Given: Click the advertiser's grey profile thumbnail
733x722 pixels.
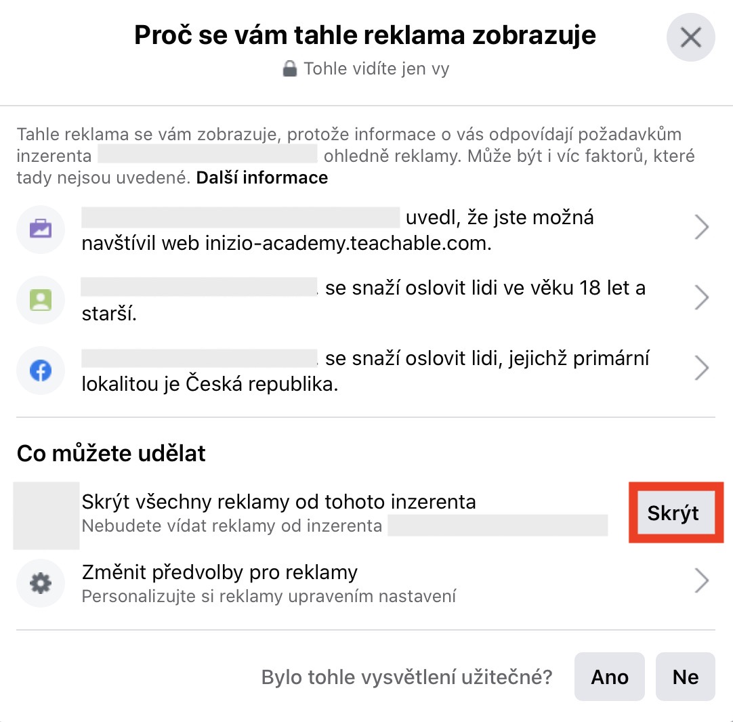Looking at the screenshot, I should point(46,515).
